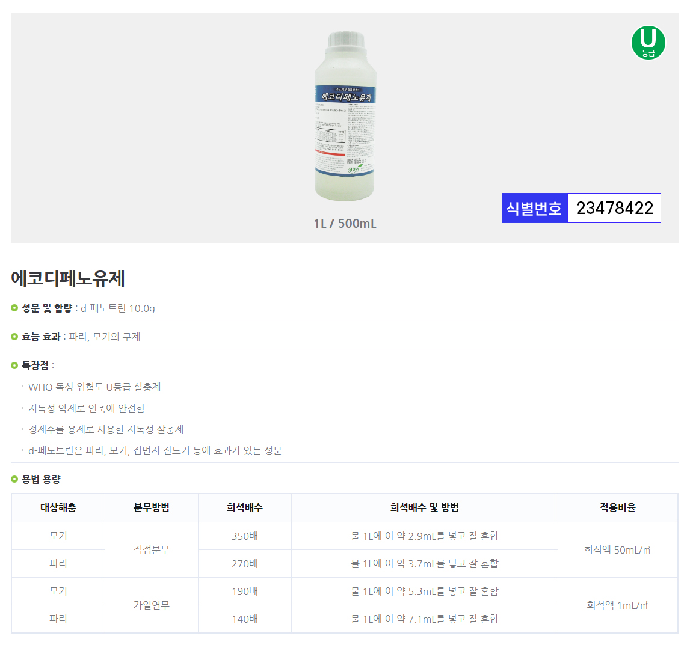The width and height of the screenshot is (690, 651).
Task: Click the 분무방법 column header
Action: pyautogui.click(x=152, y=508)
